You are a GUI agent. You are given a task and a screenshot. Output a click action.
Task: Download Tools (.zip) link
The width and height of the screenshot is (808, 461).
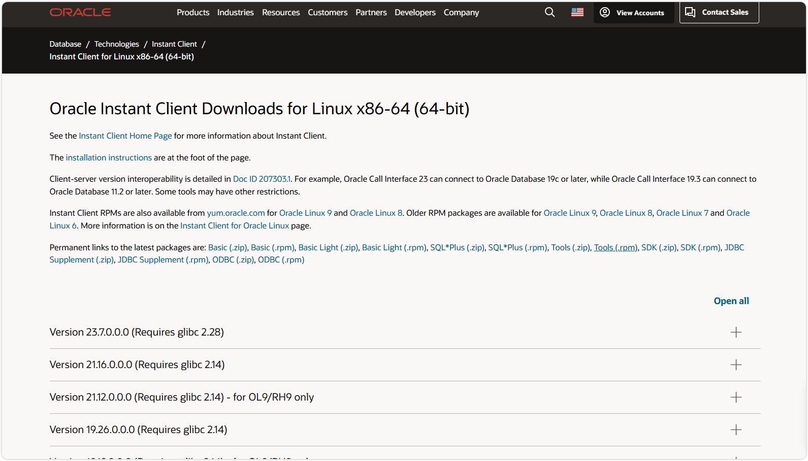(571, 247)
